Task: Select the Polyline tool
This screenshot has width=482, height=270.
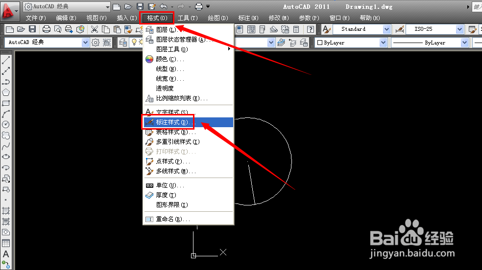Action: (x=6, y=82)
